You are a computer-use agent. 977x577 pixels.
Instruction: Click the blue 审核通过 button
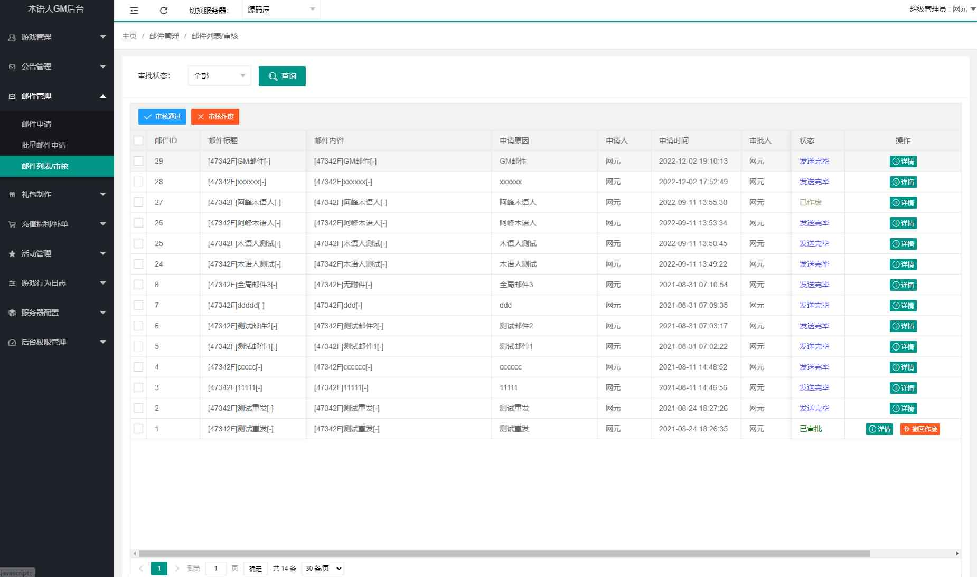162,117
